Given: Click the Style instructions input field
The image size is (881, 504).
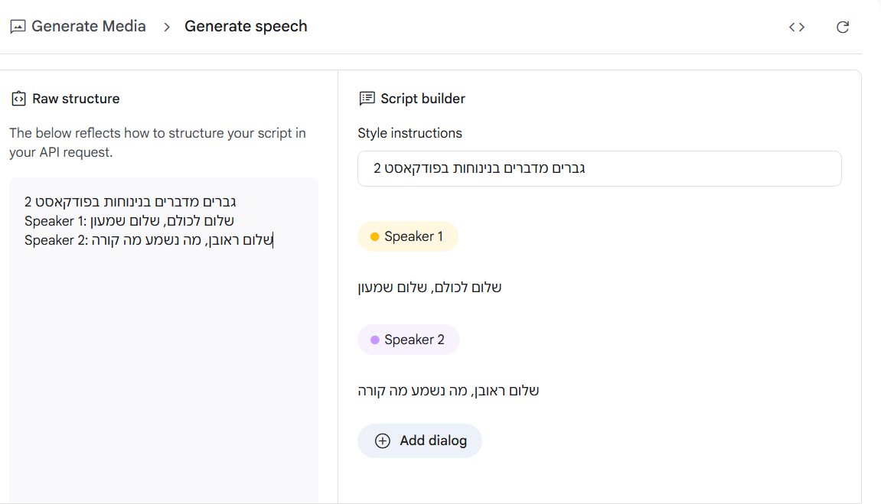Looking at the screenshot, I should click(x=599, y=168).
